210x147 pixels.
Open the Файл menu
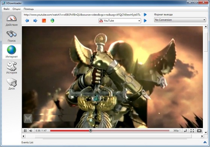(x=6, y=9)
